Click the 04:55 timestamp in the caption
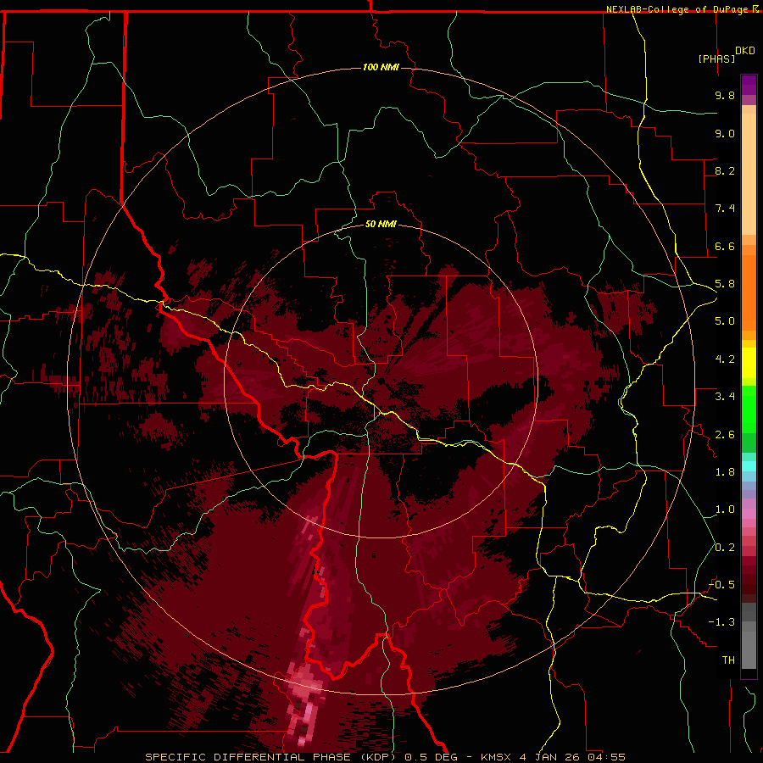This screenshot has height=763, width=763. (x=606, y=757)
